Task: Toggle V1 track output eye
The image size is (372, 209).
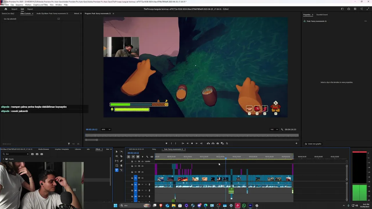Action: click(x=142, y=178)
